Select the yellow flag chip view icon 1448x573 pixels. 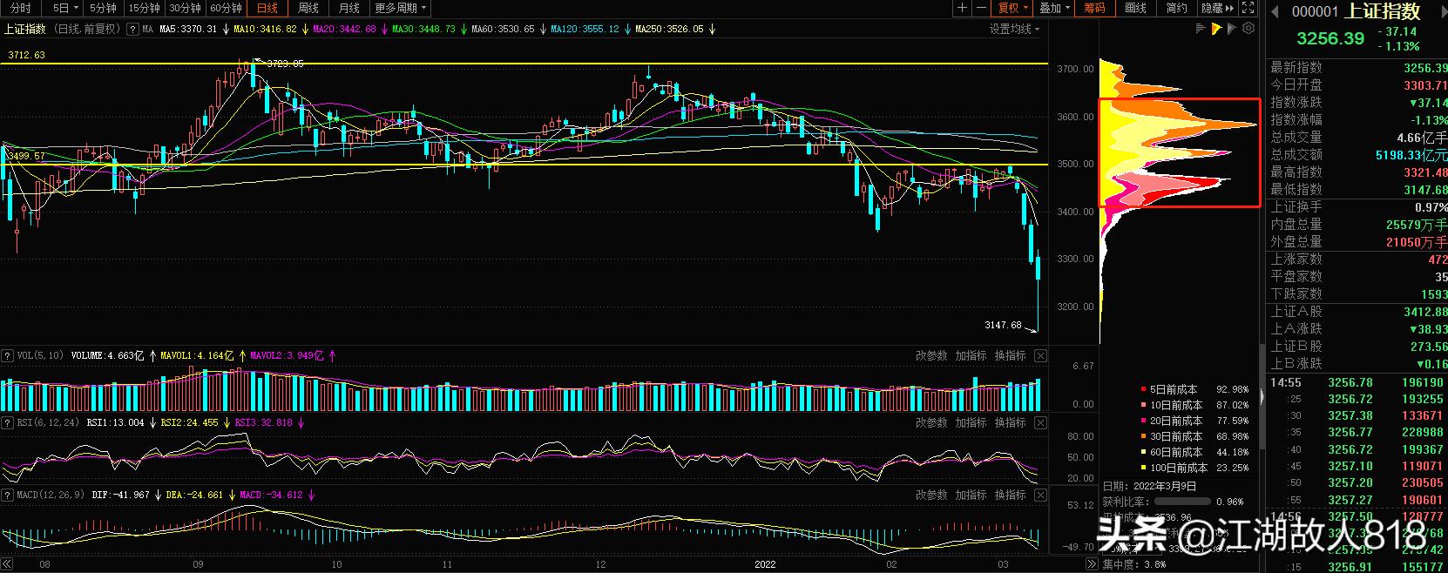pyautogui.click(x=1215, y=29)
